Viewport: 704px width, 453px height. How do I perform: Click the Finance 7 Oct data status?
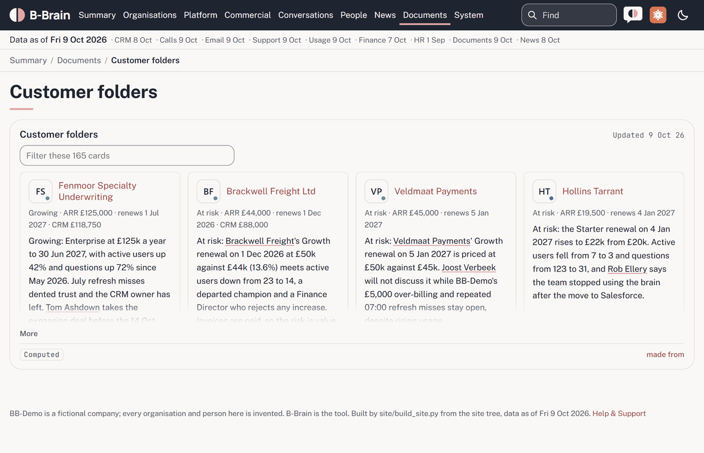382,40
